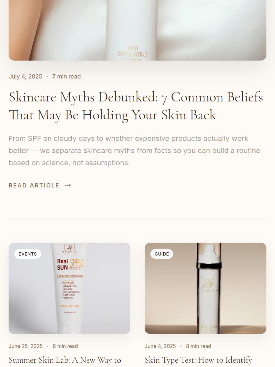Open the Skincare Myths Debunked article title
The image size is (275, 367).
[136, 106]
